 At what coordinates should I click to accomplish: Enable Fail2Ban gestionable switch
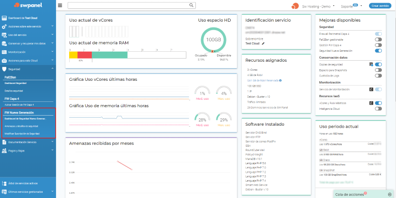379,40
